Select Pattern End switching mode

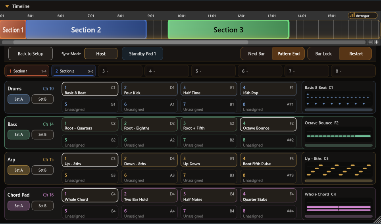click(289, 54)
